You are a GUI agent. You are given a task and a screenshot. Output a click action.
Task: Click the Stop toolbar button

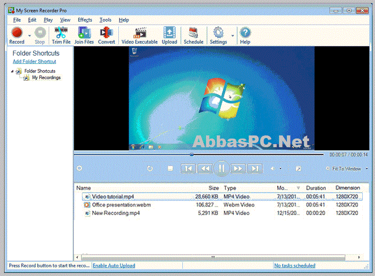point(40,36)
